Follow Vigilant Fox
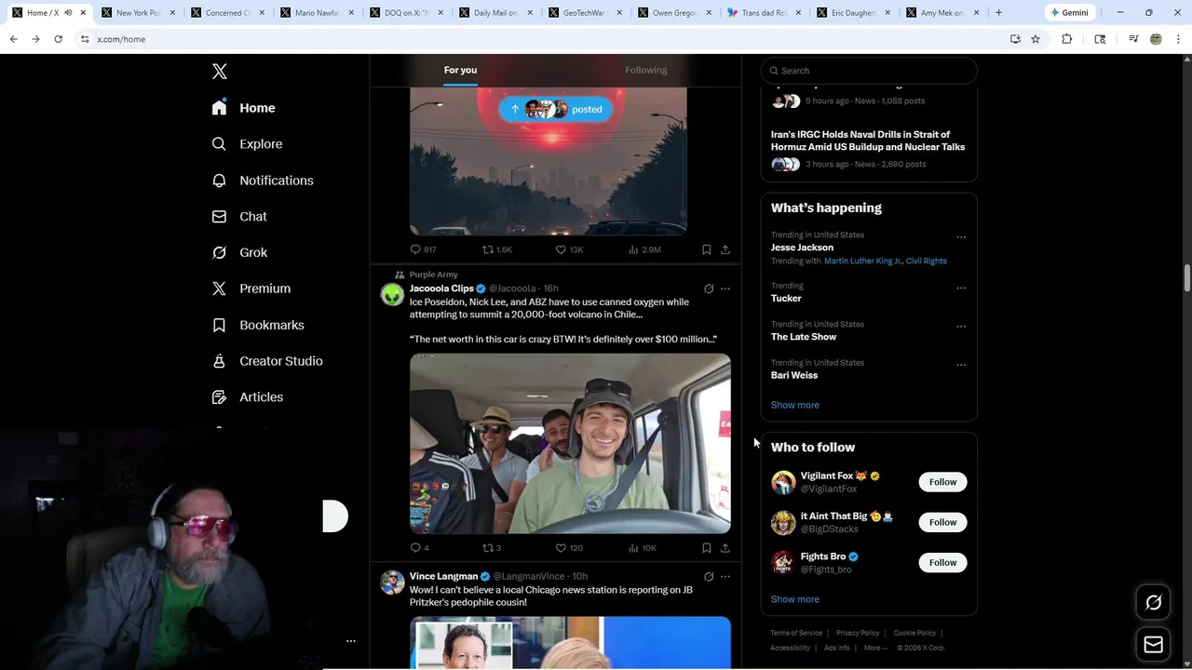 coord(942,482)
